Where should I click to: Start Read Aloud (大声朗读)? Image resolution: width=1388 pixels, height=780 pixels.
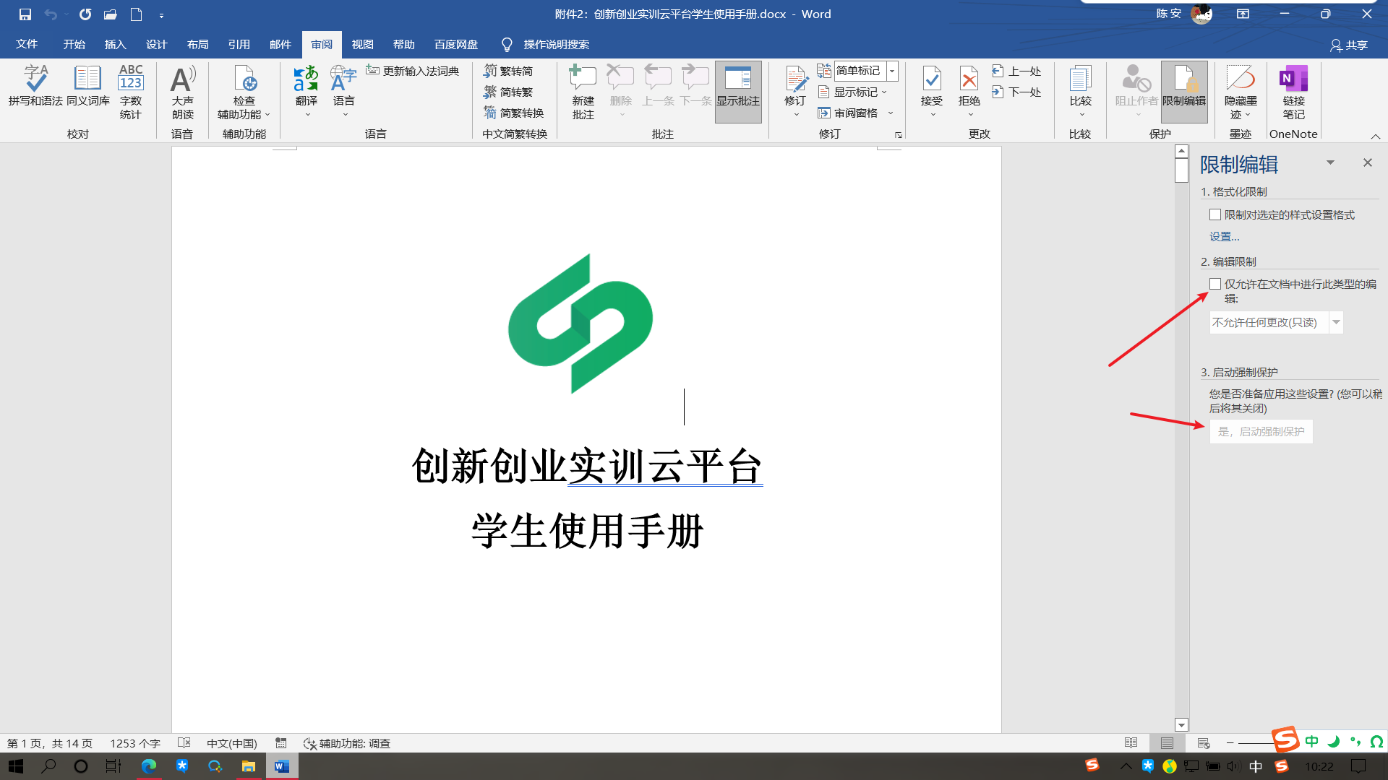click(183, 88)
